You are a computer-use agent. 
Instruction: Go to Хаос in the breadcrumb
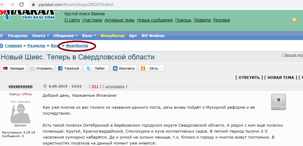tap(56, 46)
